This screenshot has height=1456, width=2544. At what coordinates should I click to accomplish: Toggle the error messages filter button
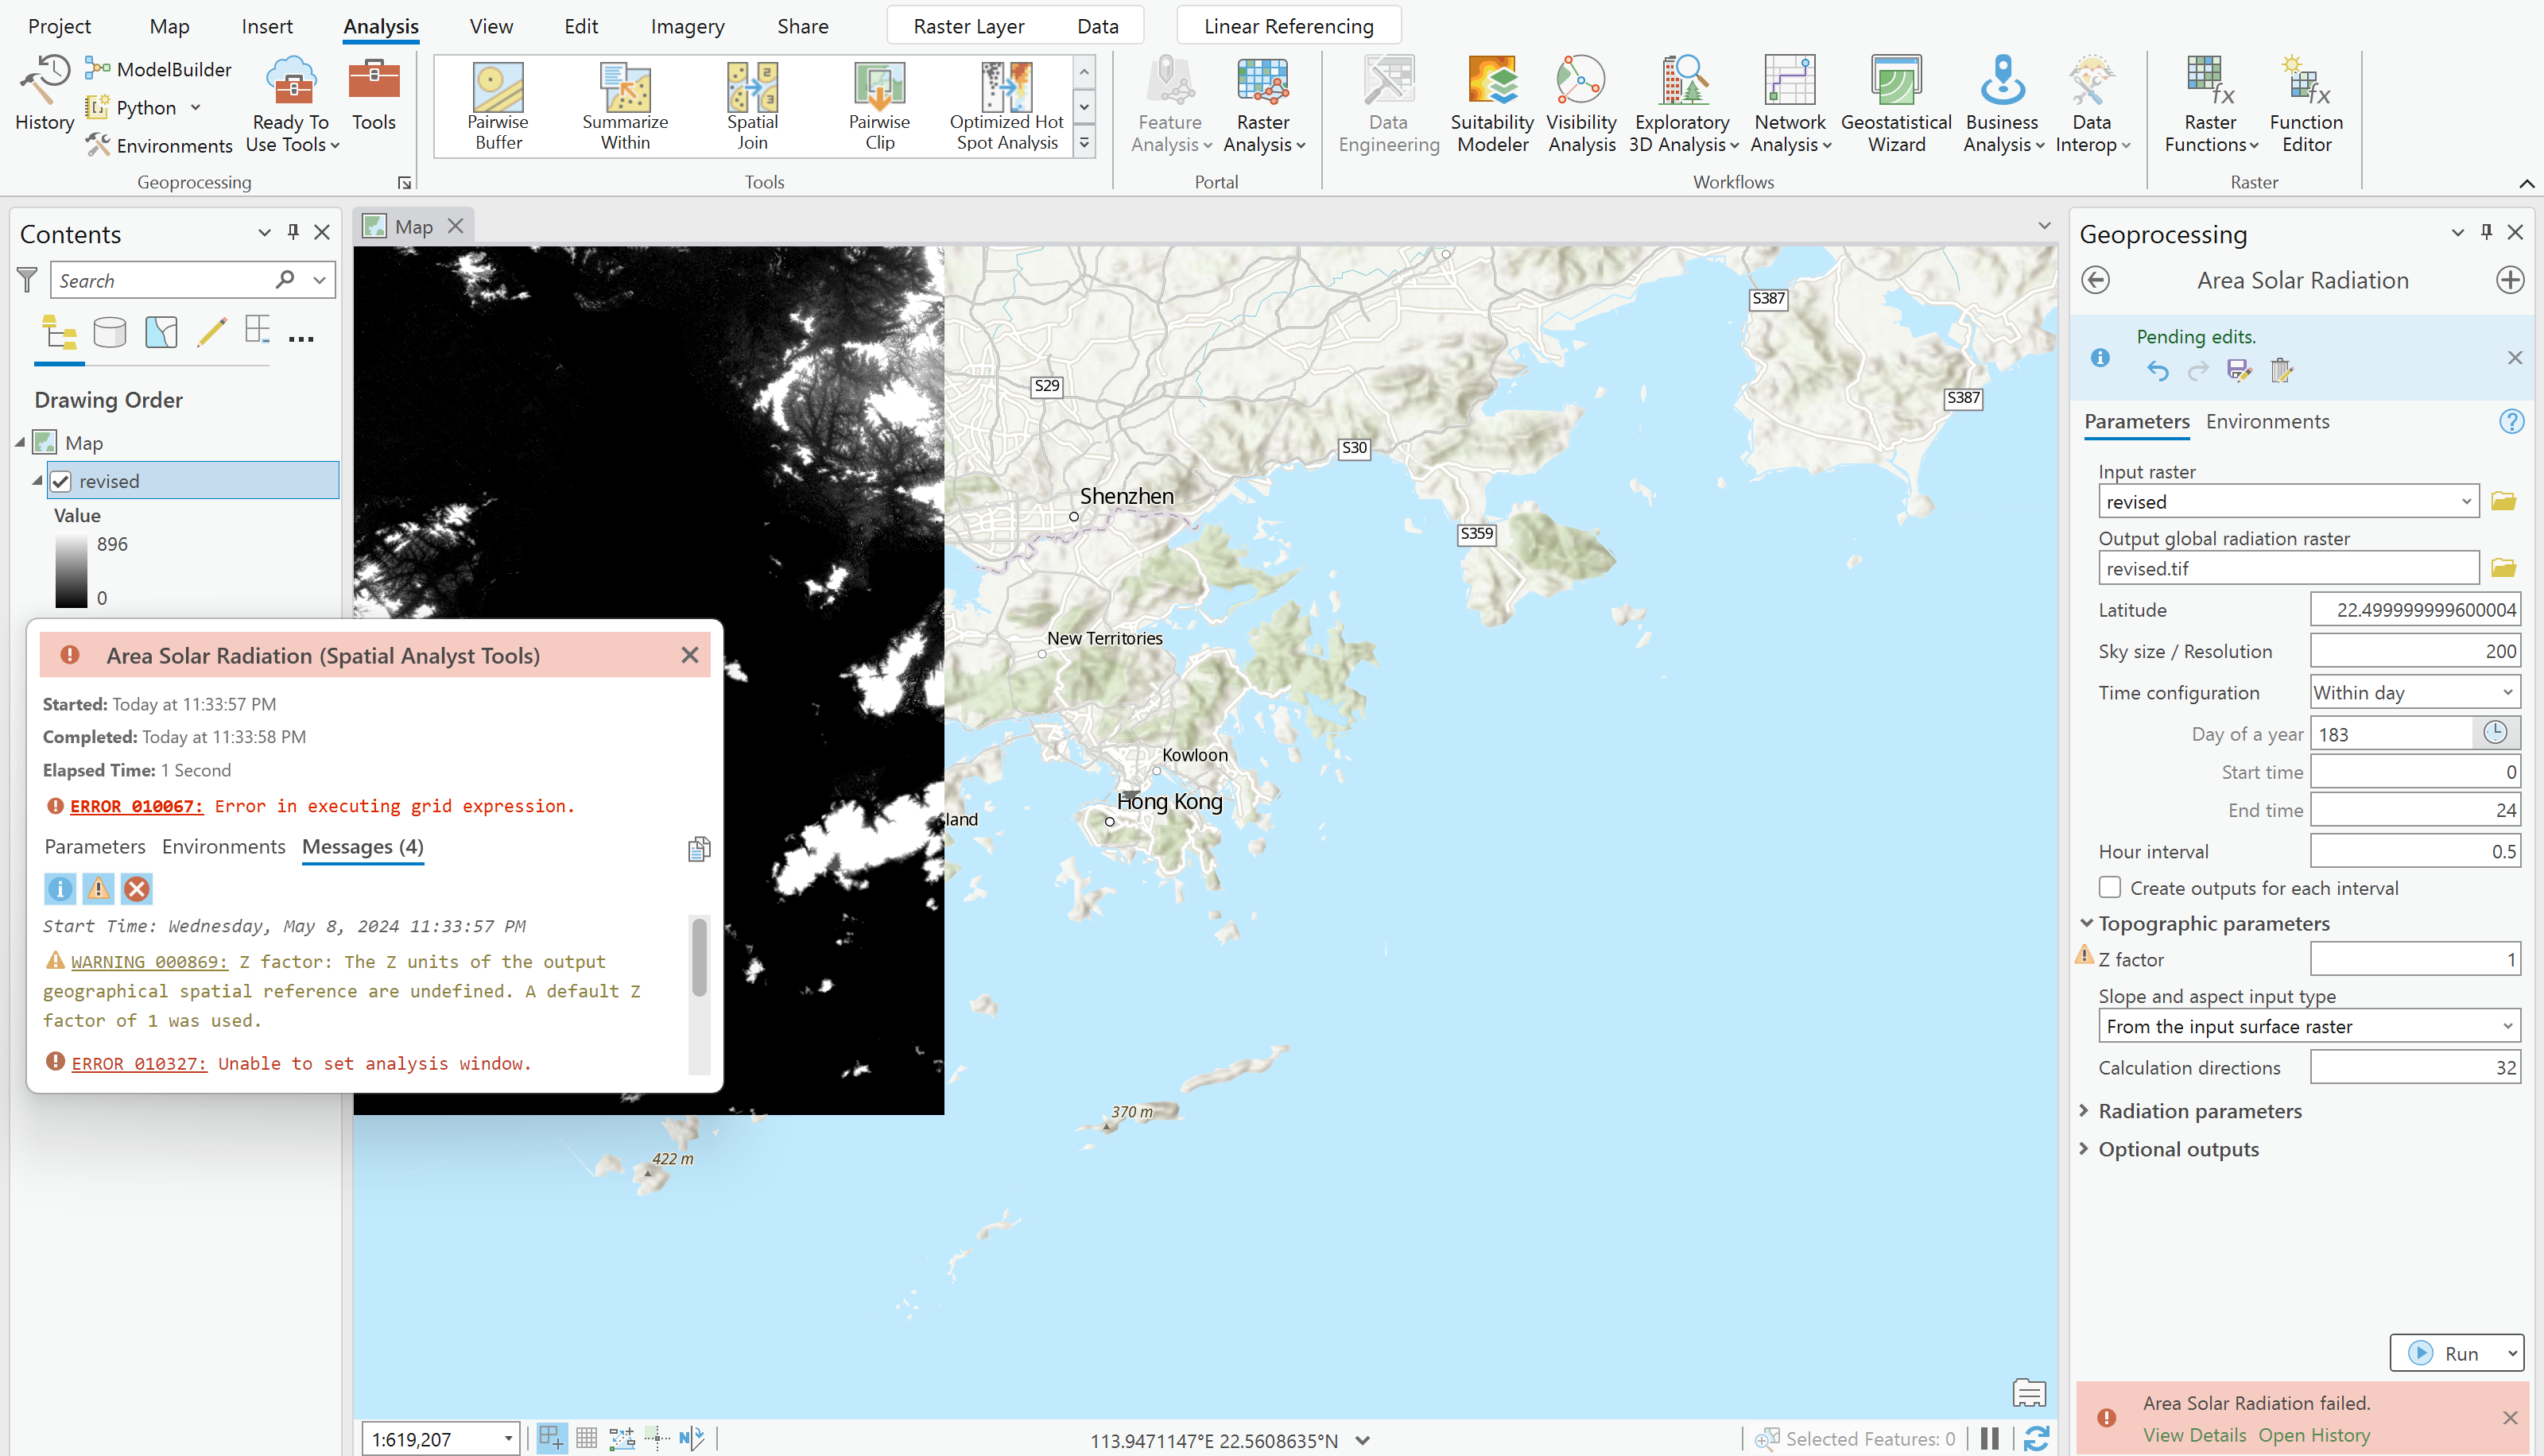(x=137, y=888)
